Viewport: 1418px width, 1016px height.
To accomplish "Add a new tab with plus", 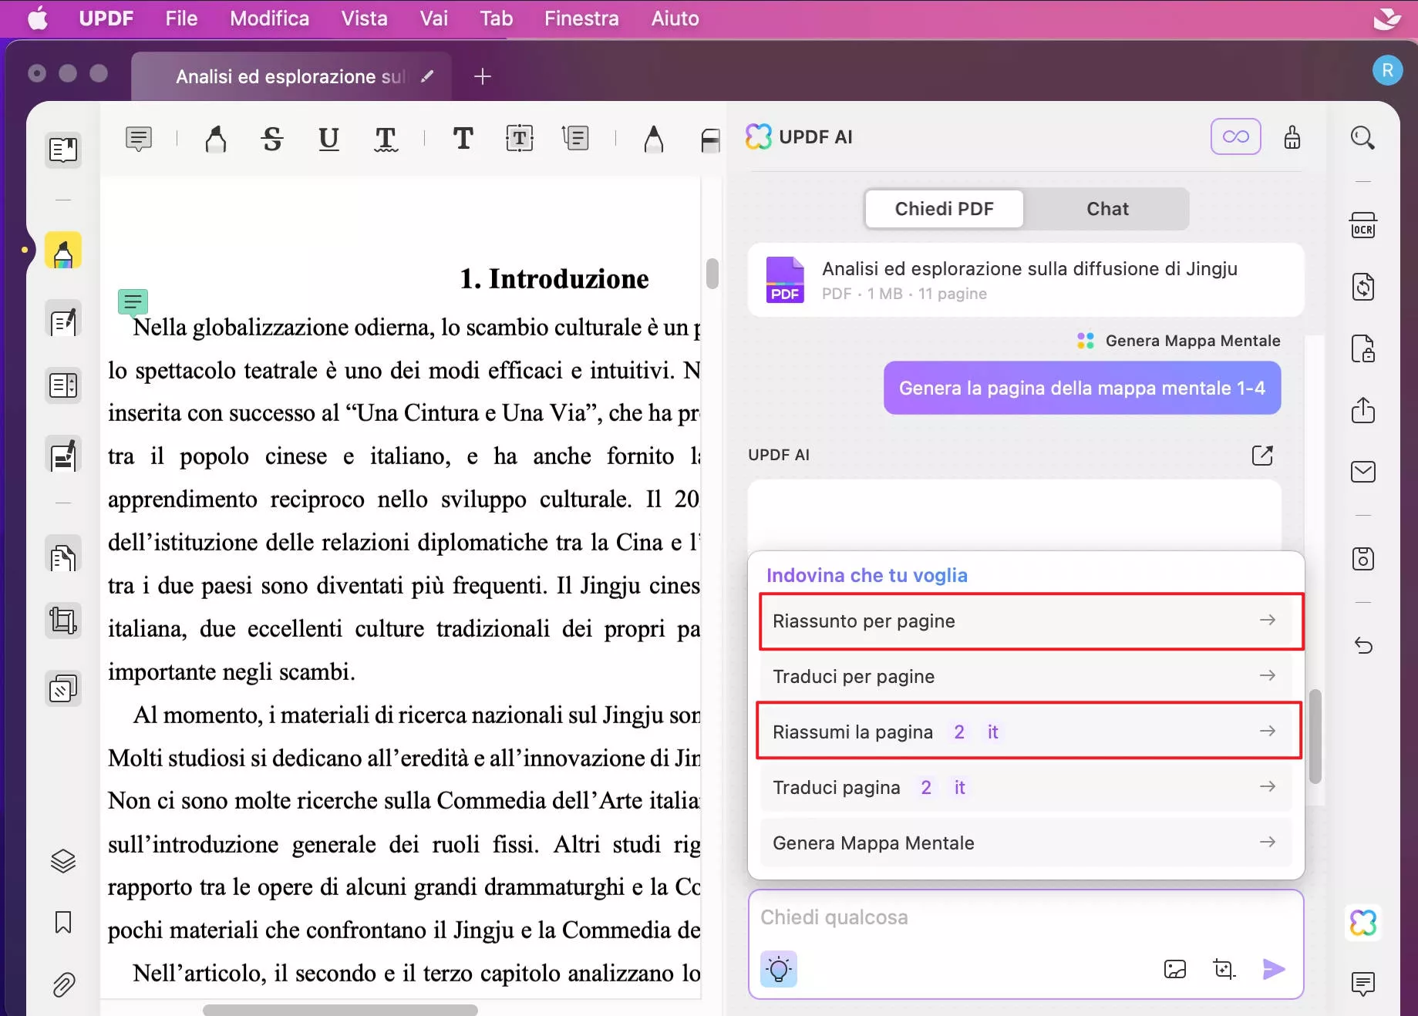I will pyautogui.click(x=483, y=76).
